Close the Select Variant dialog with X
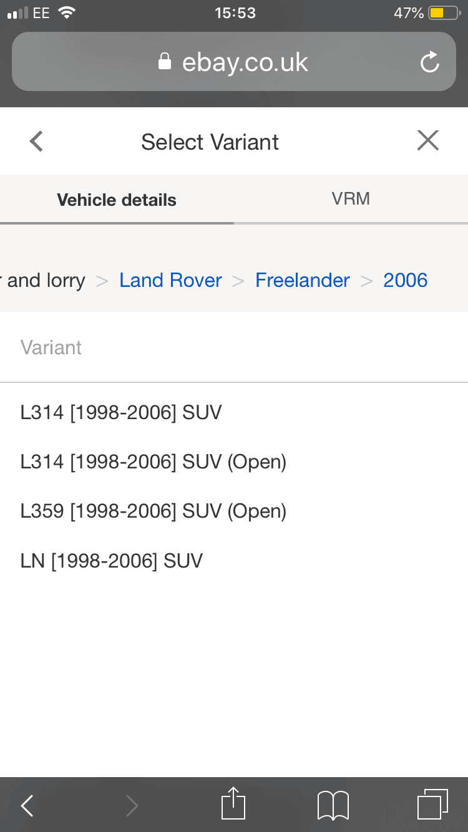This screenshot has width=468, height=832. (x=428, y=141)
